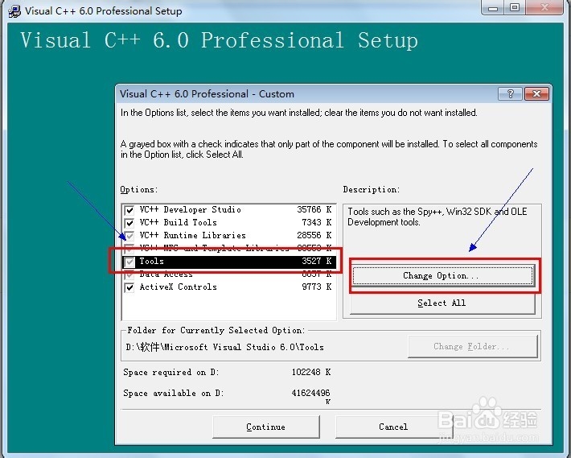
Task: Cancel the custom setup dialog
Action: 393,427
